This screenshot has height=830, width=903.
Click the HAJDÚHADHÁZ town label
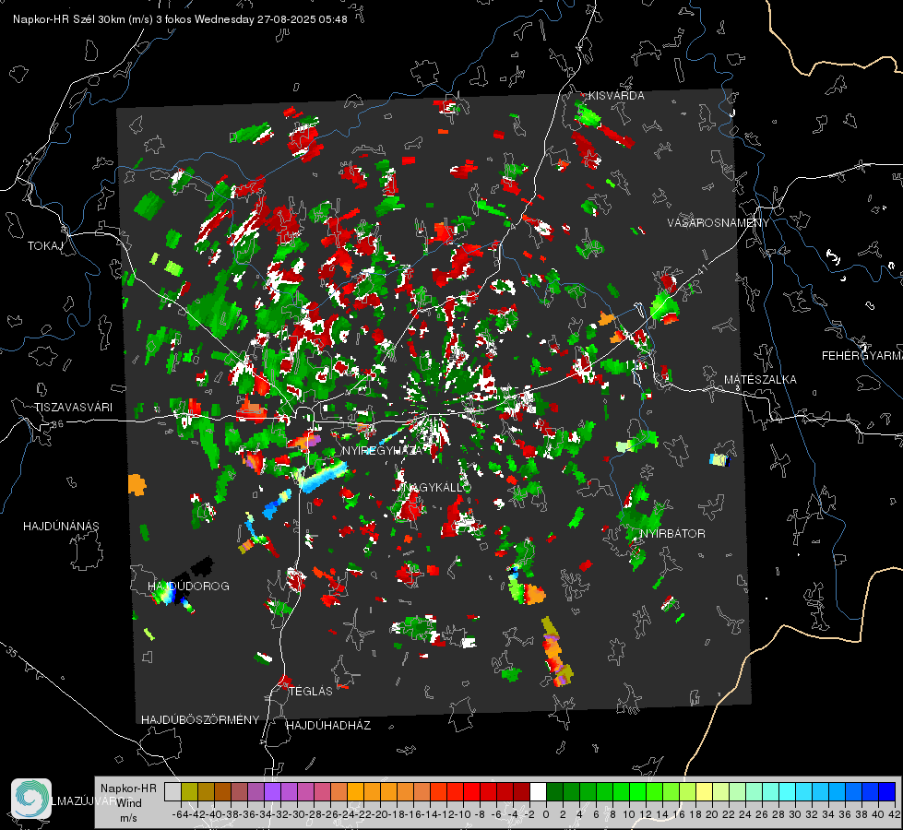coord(328,726)
